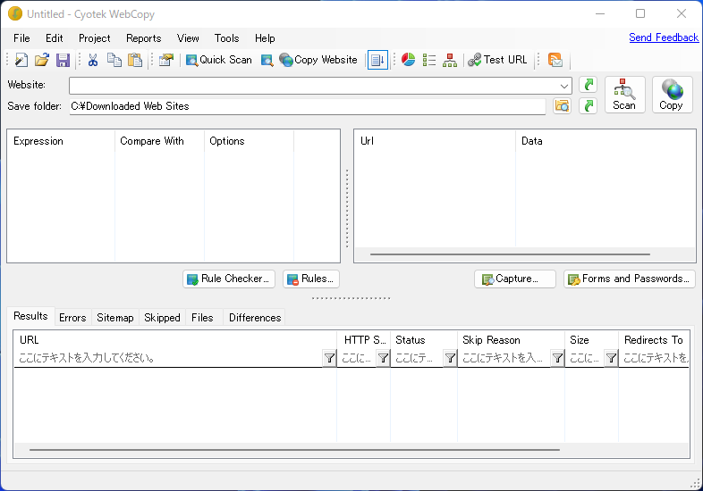Open the Project menu
The height and width of the screenshot is (491, 703).
coord(94,38)
